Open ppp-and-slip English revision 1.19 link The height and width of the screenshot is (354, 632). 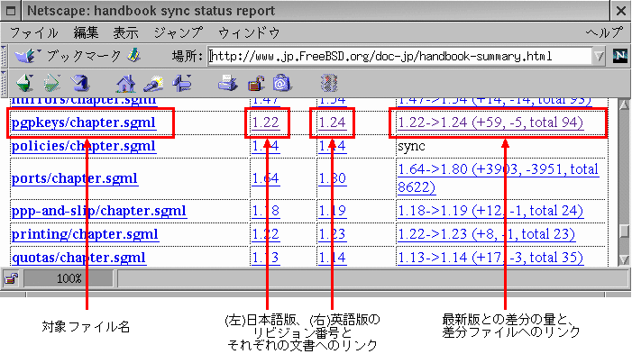coord(333,211)
